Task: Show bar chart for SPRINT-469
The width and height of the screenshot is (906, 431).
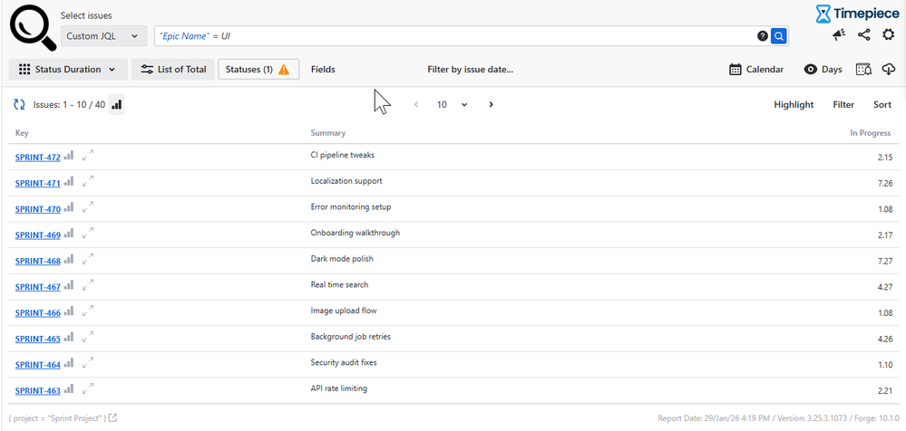Action: 69,234
